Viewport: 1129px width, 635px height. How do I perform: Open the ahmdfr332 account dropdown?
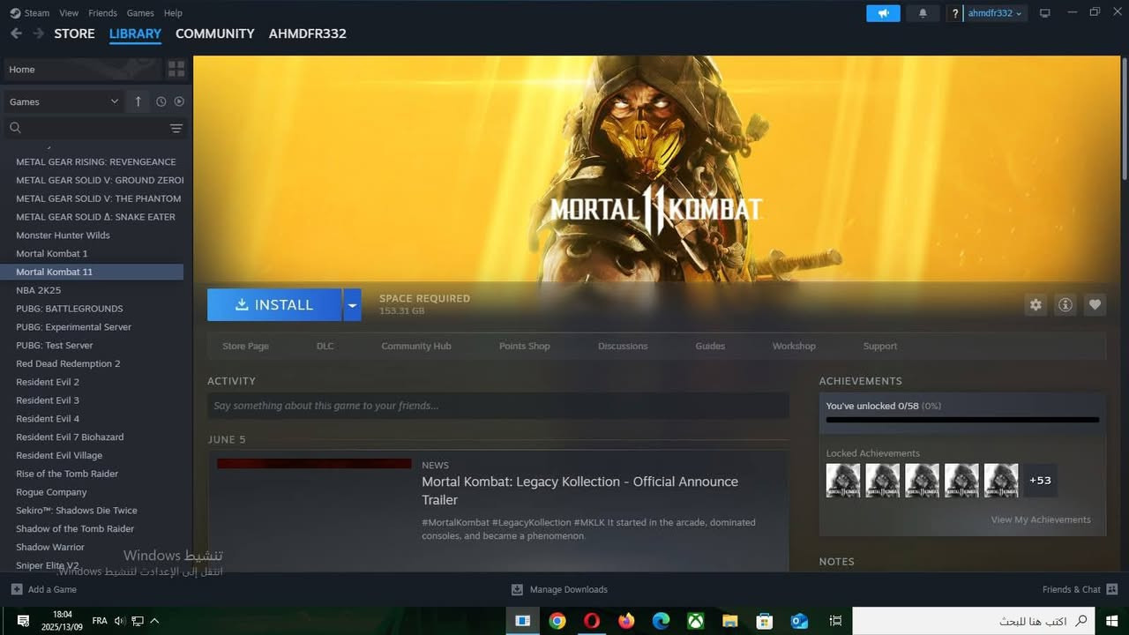(995, 13)
